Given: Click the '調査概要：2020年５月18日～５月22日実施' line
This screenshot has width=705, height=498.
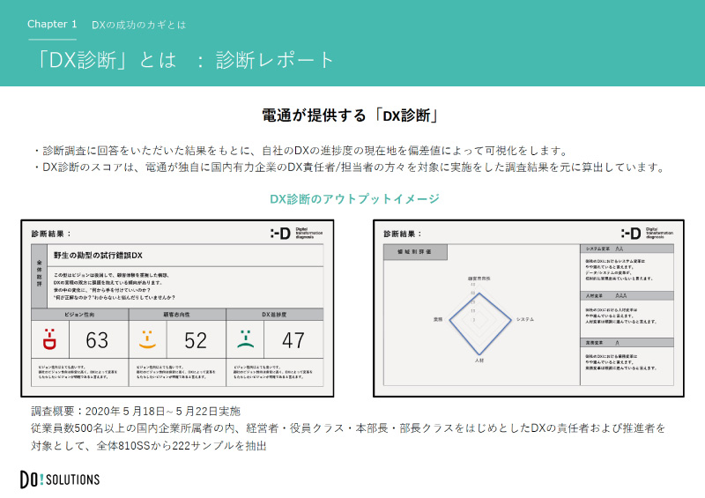Looking at the screenshot, I should pyautogui.click(x=136, y=411).
